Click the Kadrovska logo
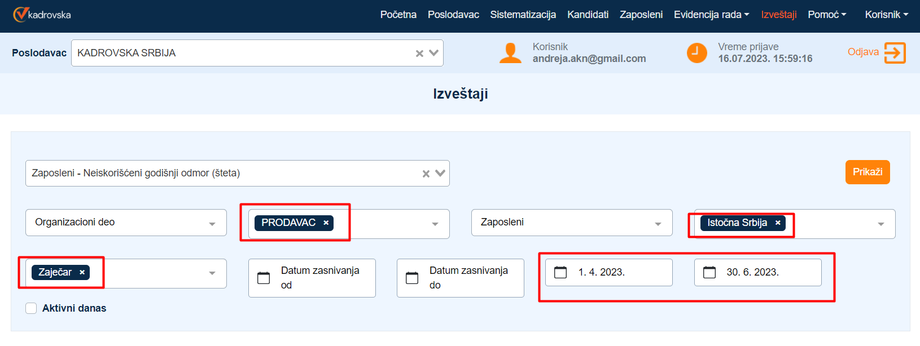This screenshot has height=346, width=920. tap(42, 15)
